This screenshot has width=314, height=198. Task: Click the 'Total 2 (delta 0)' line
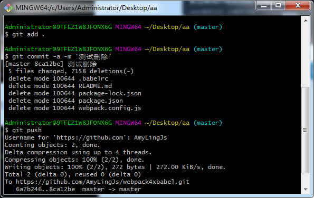pyautogui.click(x=73, y=174)
